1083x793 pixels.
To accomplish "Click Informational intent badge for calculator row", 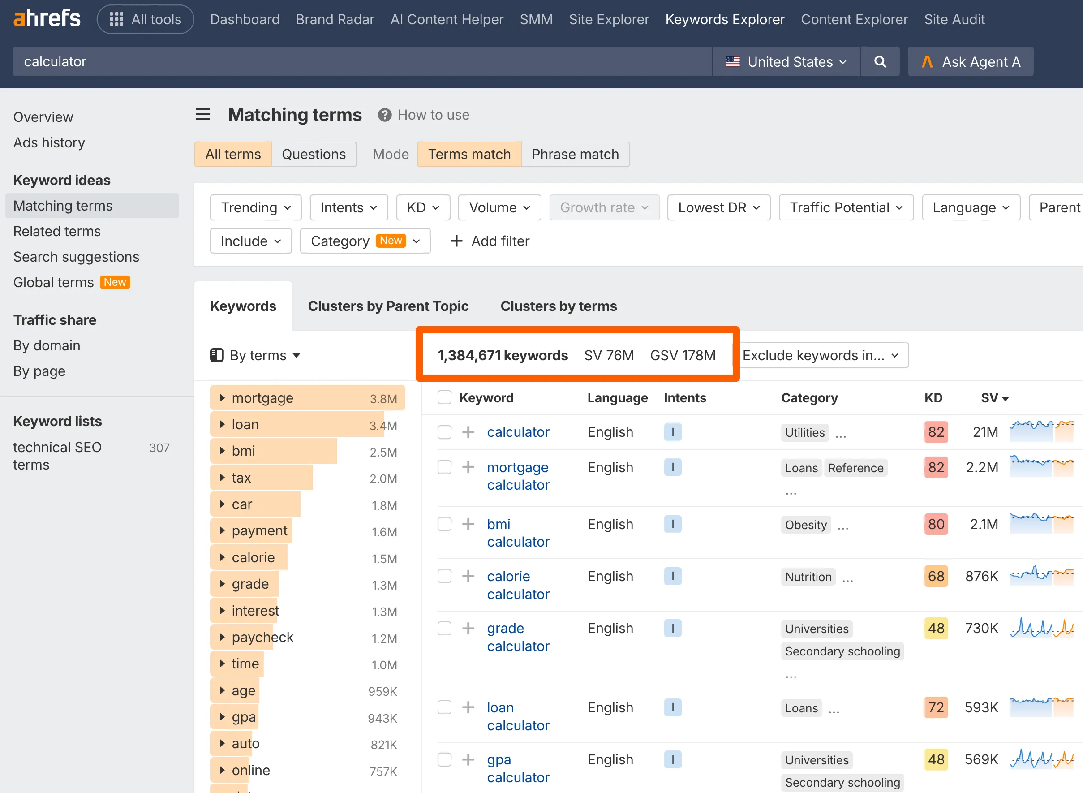I will tap(673, 432).
